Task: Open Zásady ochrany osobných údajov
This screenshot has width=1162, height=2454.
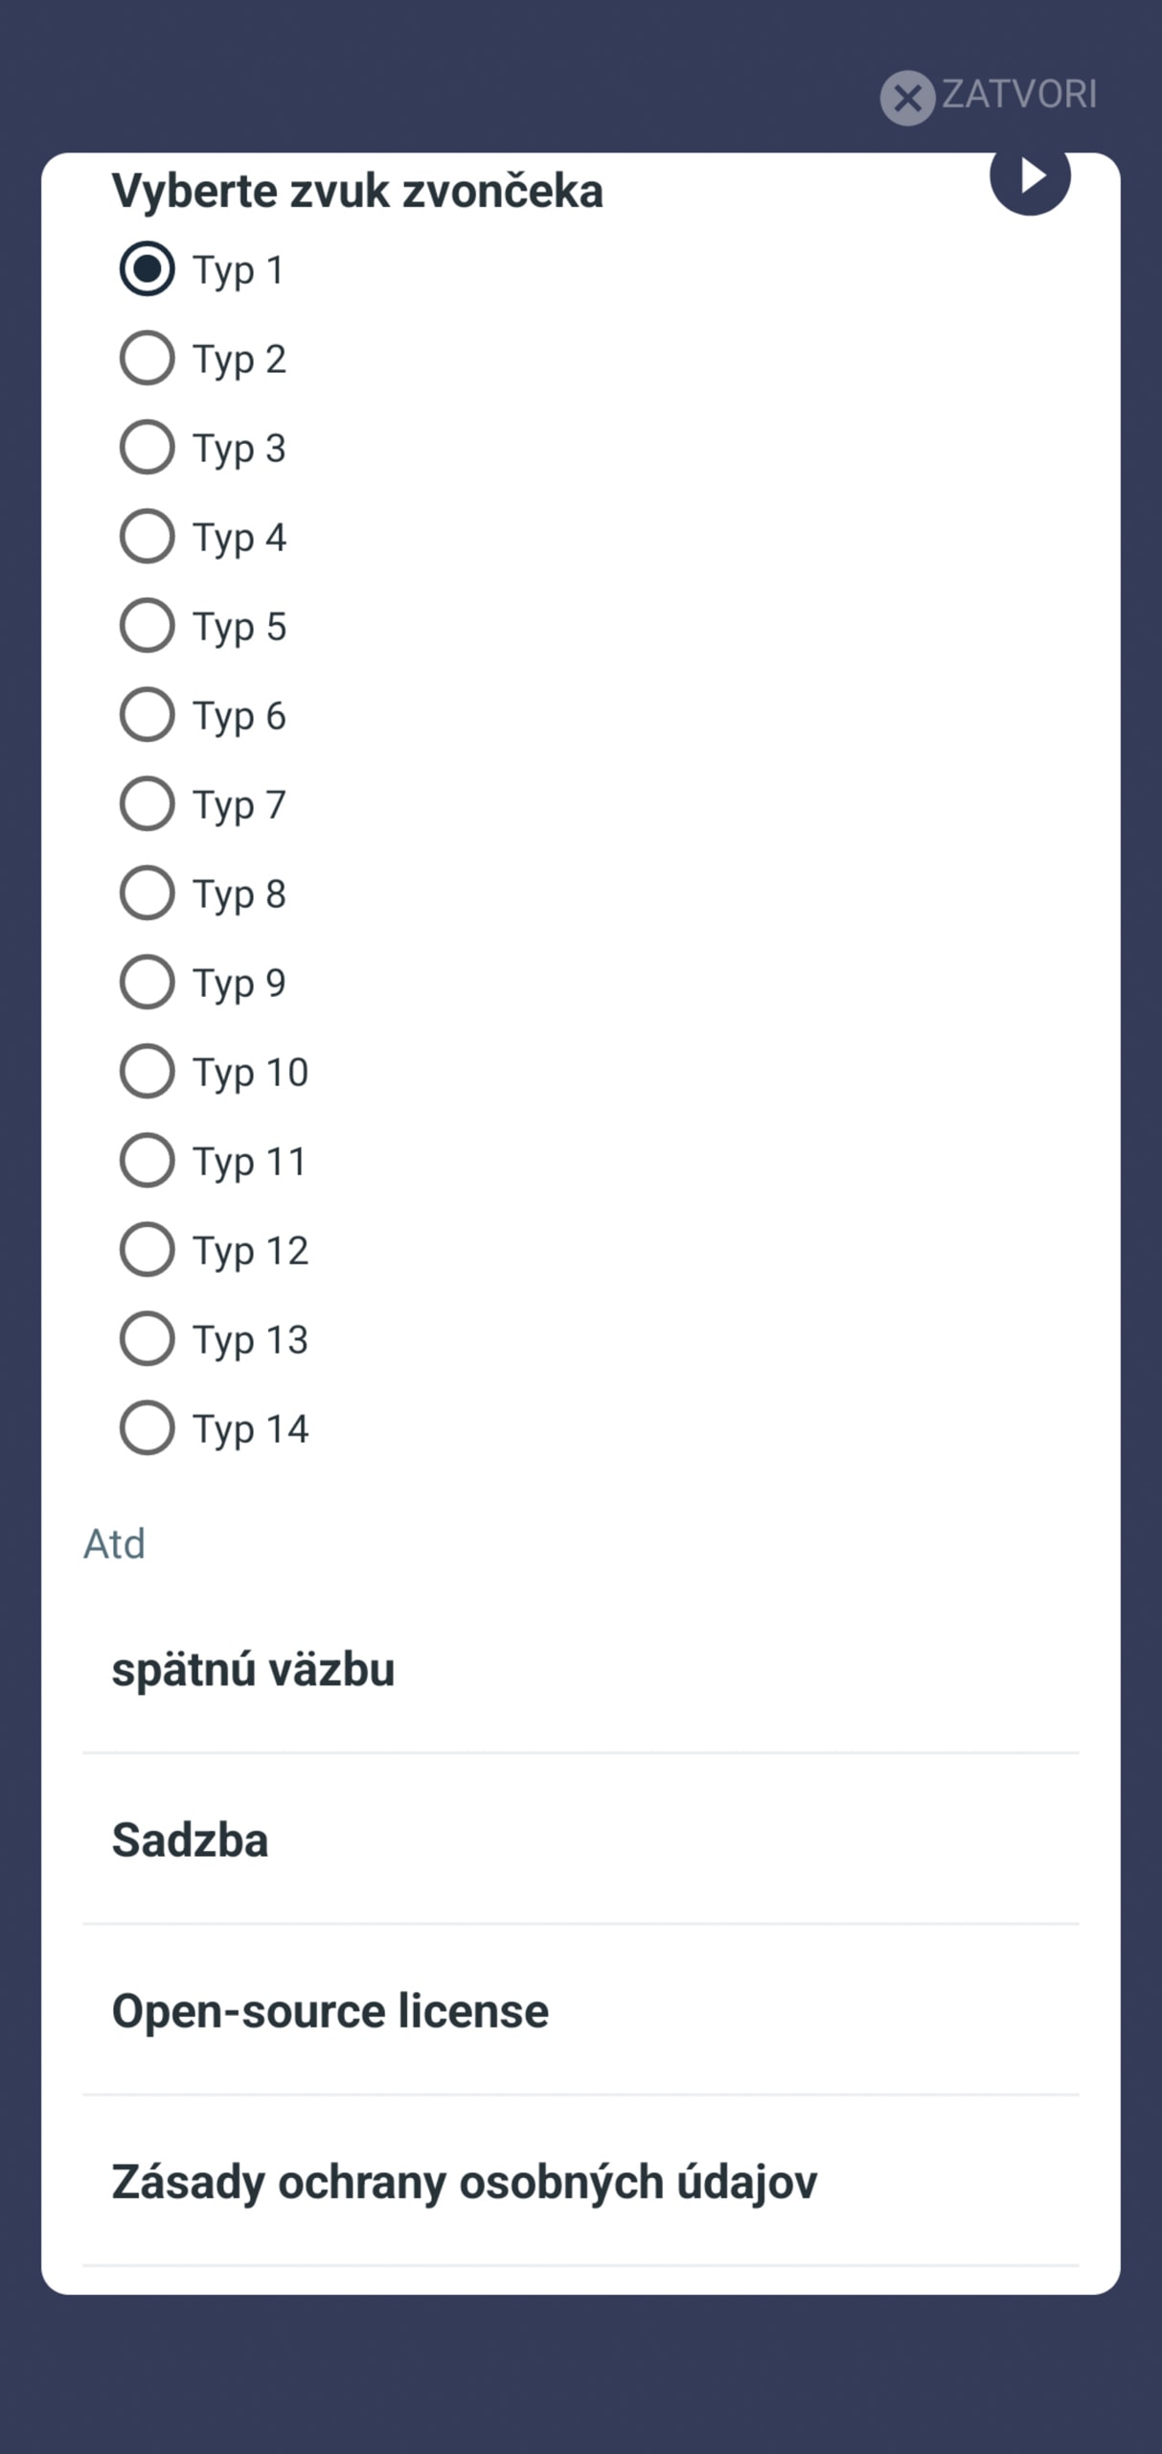Action: coord(581,2181)
